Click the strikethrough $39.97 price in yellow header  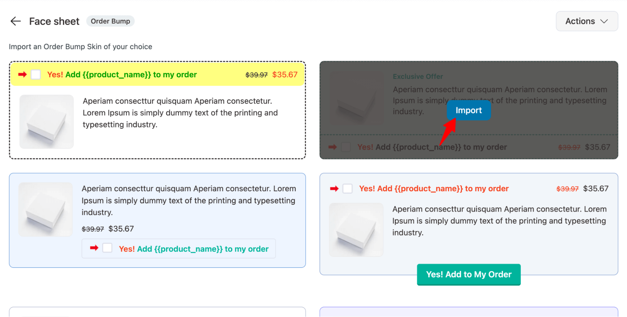(x=256, y=74)
